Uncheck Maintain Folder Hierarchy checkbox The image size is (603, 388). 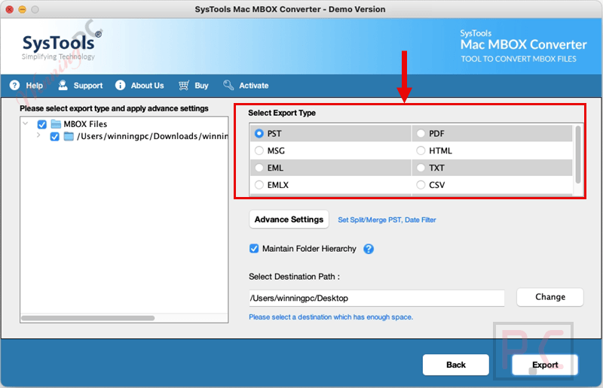254,249
